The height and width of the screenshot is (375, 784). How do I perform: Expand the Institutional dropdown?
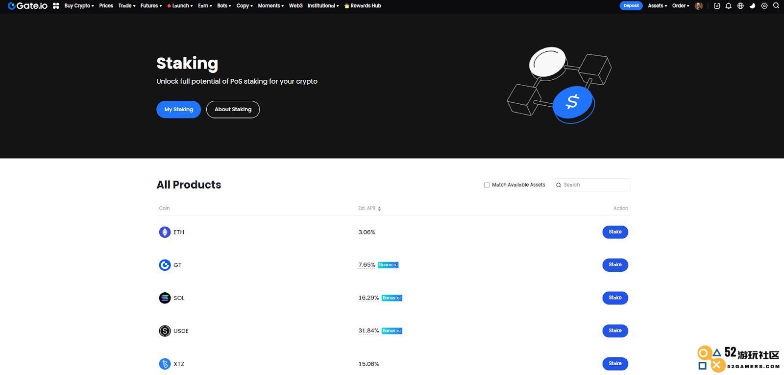[323, 6]
